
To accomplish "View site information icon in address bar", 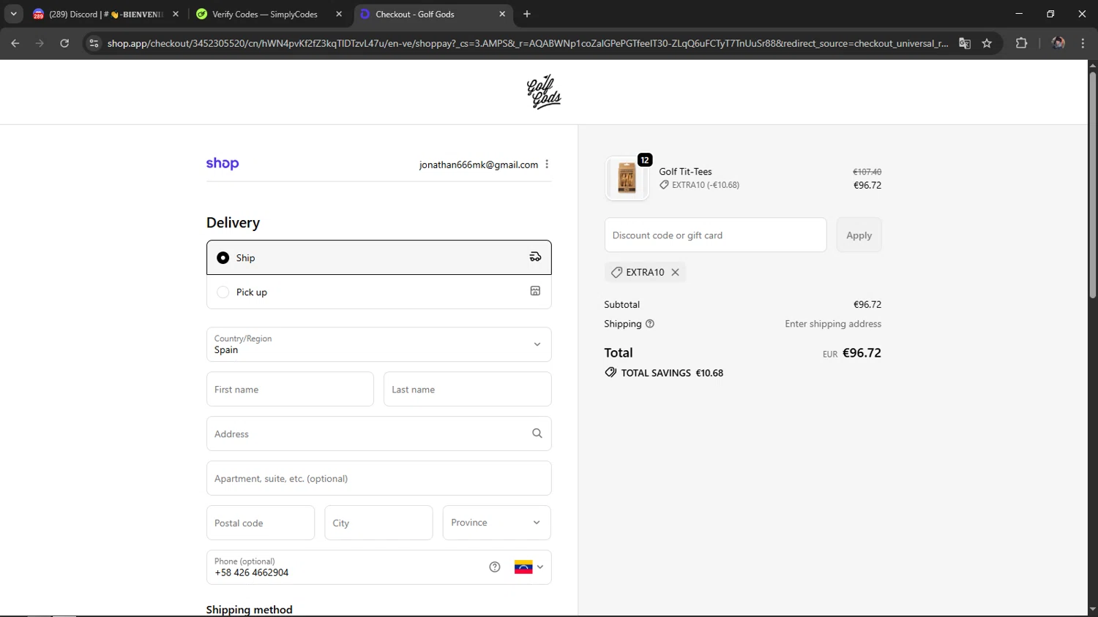I will pos(93,43).
